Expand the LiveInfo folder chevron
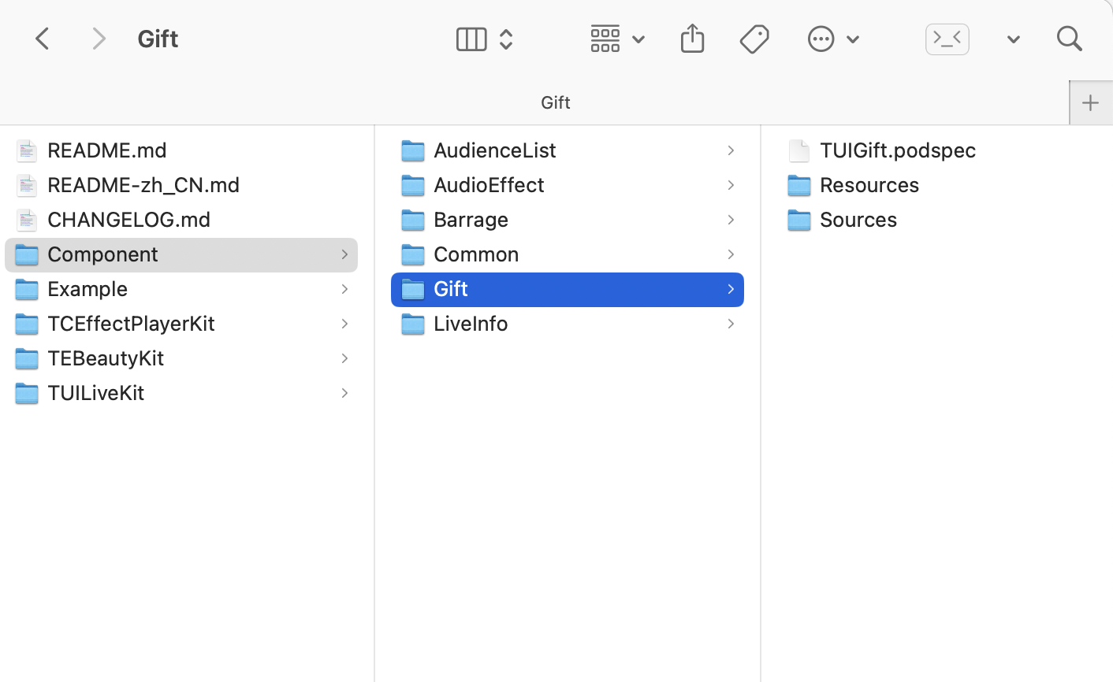 pos(731,324)
